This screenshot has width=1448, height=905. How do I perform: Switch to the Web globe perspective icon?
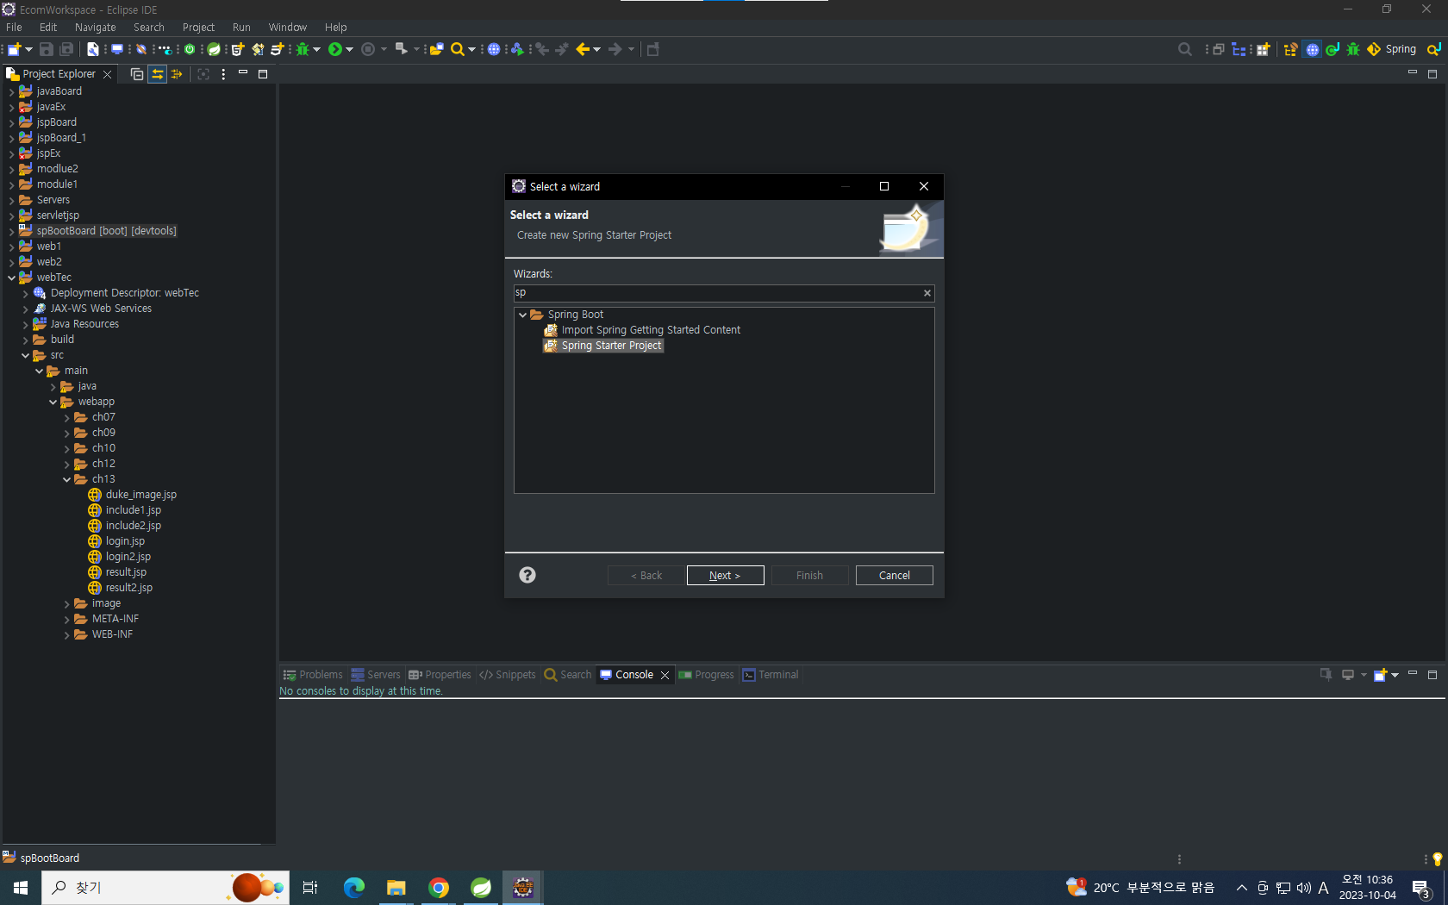1312,49
